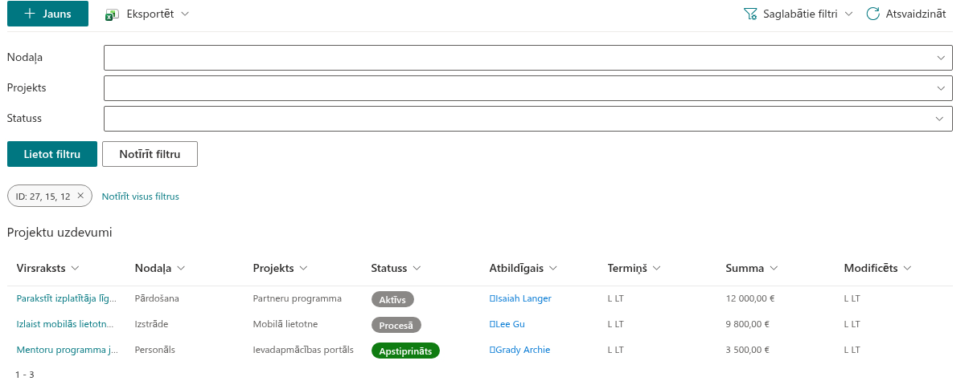Click the Notīrīt visus filtrus link
Image resolution: width=973 pixels, height=381 pixels.
(x=141, y=196)
